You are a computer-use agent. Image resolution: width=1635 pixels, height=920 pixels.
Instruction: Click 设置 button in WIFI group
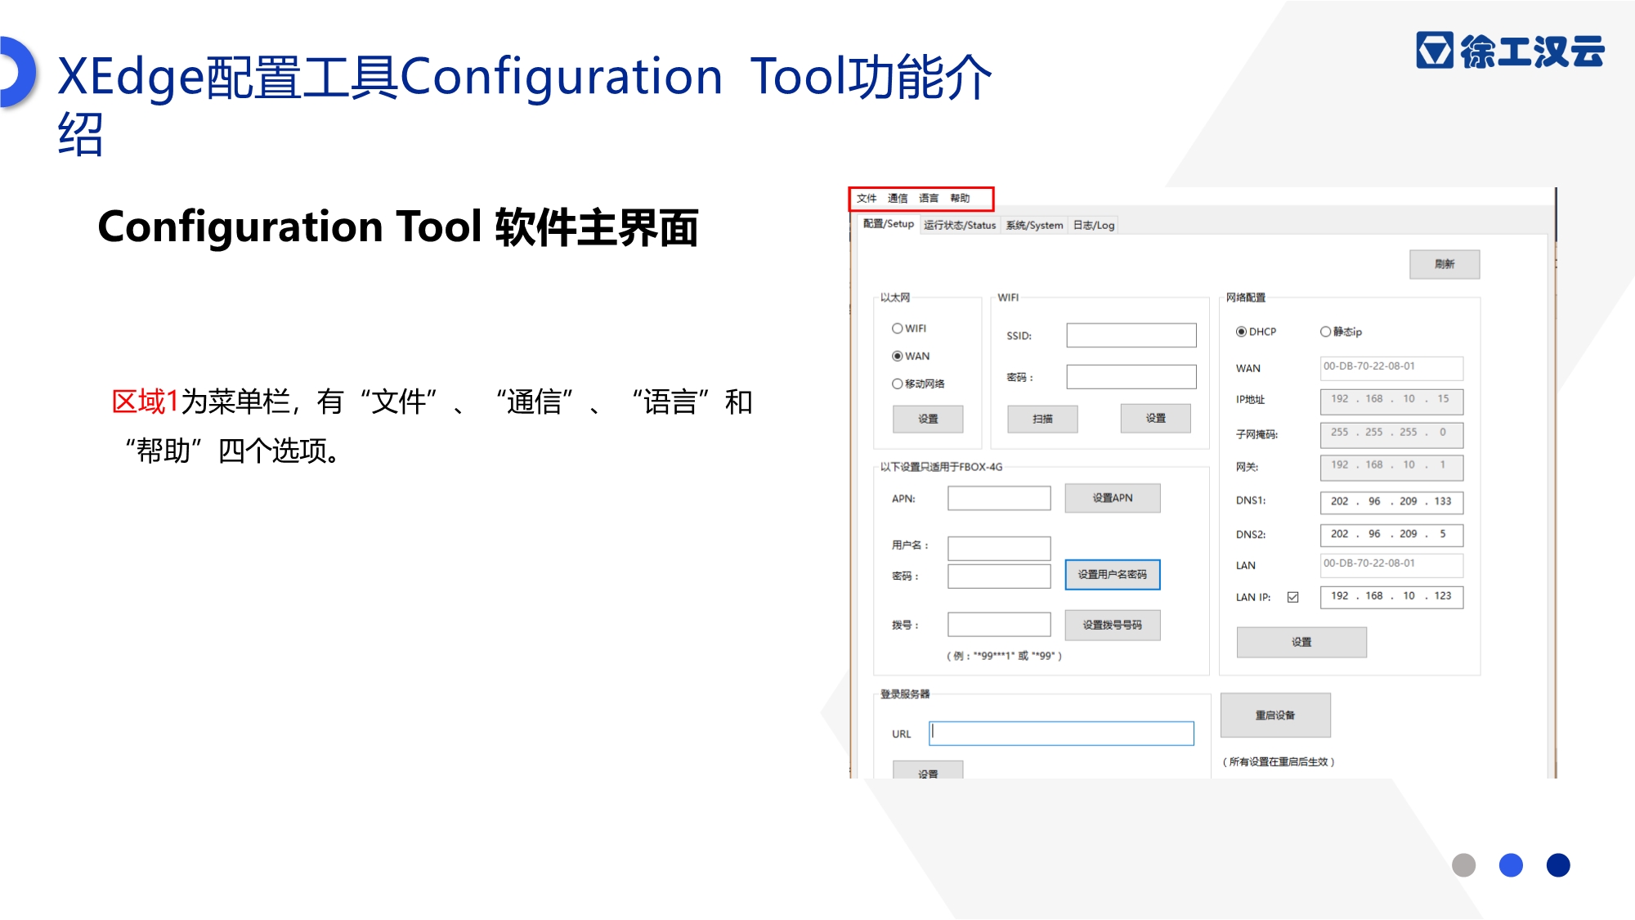tap(1156, 419)
